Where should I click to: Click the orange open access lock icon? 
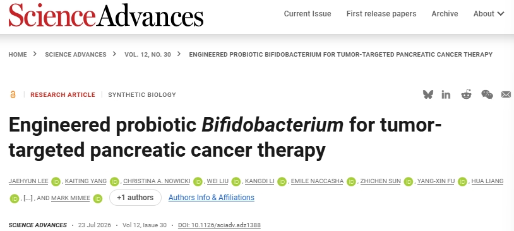(x=13, y=95)
